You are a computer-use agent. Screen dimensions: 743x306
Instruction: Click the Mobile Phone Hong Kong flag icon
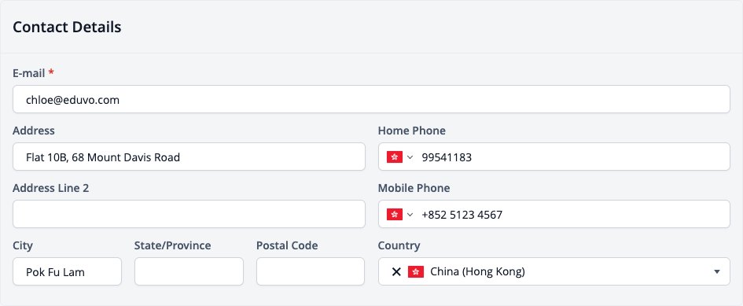(x=395, y=215)
